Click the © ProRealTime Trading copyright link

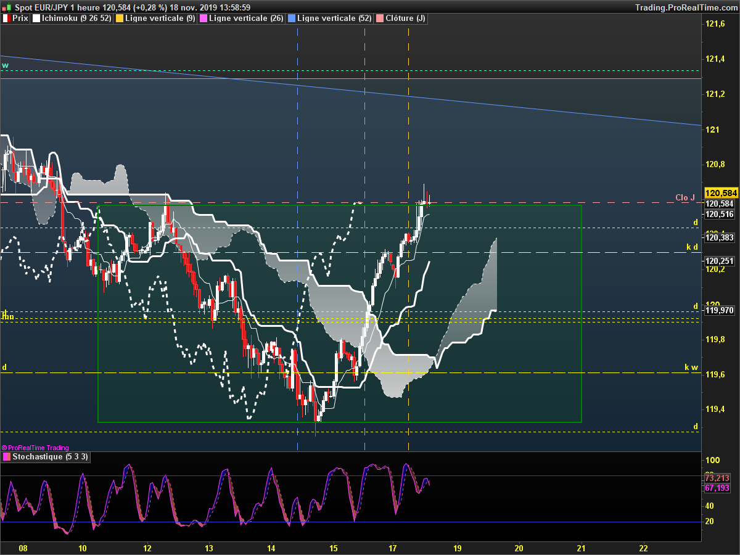coord(35,448)
